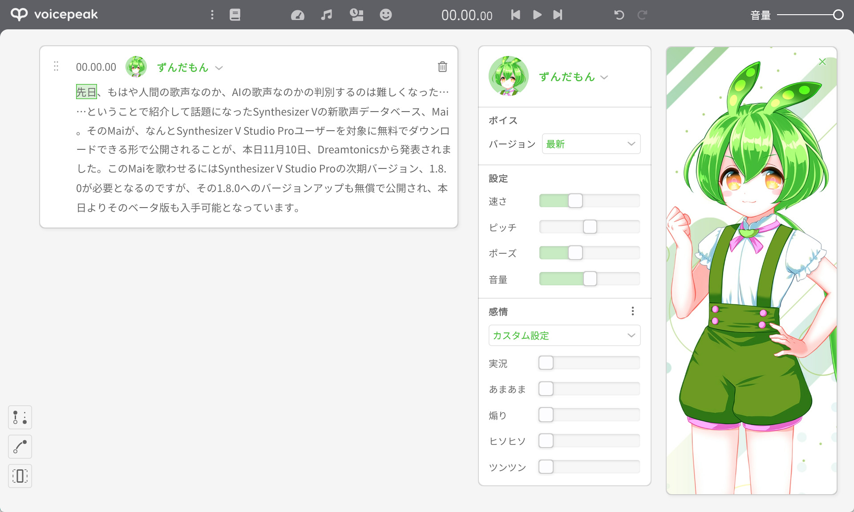Screen dimensions: 854x512
Task: Click the smiley face emotion icon
Action: click(386, 15)
